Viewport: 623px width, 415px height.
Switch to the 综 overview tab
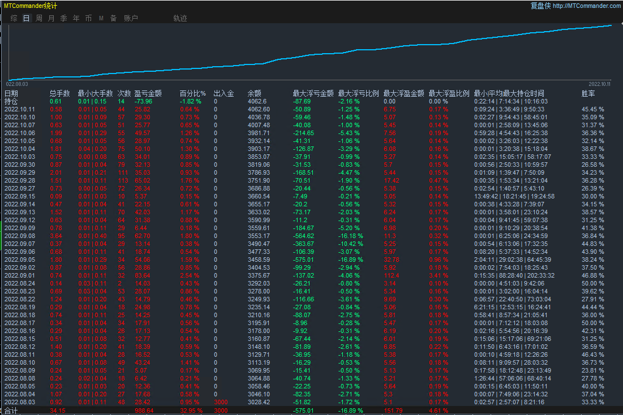pyautogui.click(x=14, y=18)
